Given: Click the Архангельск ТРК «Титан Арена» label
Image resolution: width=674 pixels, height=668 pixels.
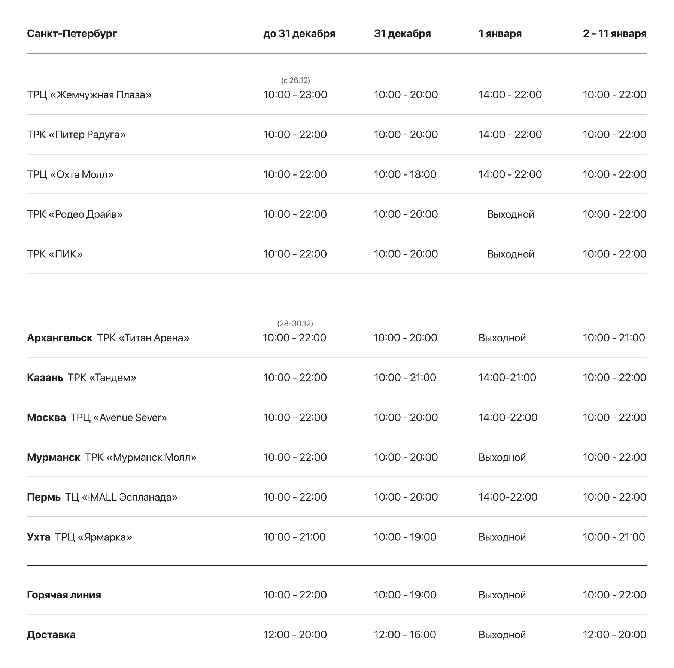Looking at the screenshot, I should (108, 338).
